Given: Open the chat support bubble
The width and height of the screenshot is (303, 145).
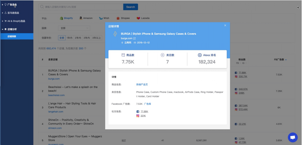Looking at the screenshot, I should [x=293, y=138].
